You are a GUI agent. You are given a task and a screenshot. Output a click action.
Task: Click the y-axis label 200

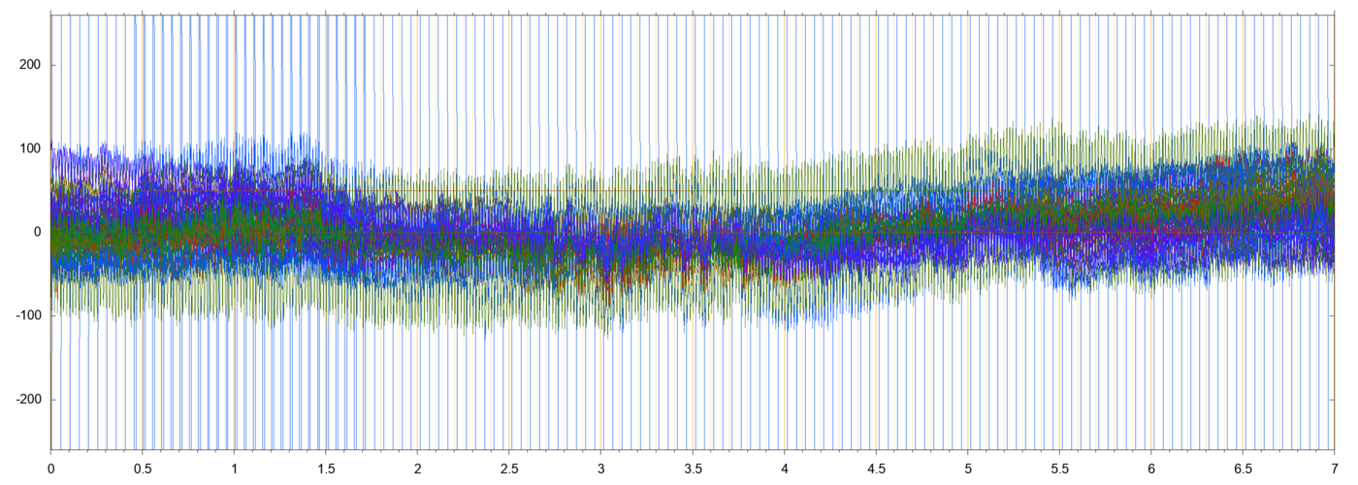pos(32,65)
